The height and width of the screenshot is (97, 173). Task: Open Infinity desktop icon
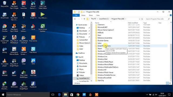(5, 50)
